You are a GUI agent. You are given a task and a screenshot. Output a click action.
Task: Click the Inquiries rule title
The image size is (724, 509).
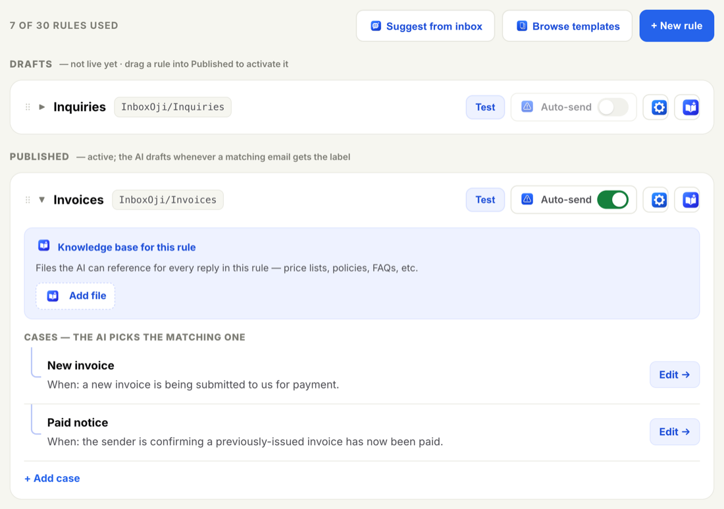pos(80,107)
